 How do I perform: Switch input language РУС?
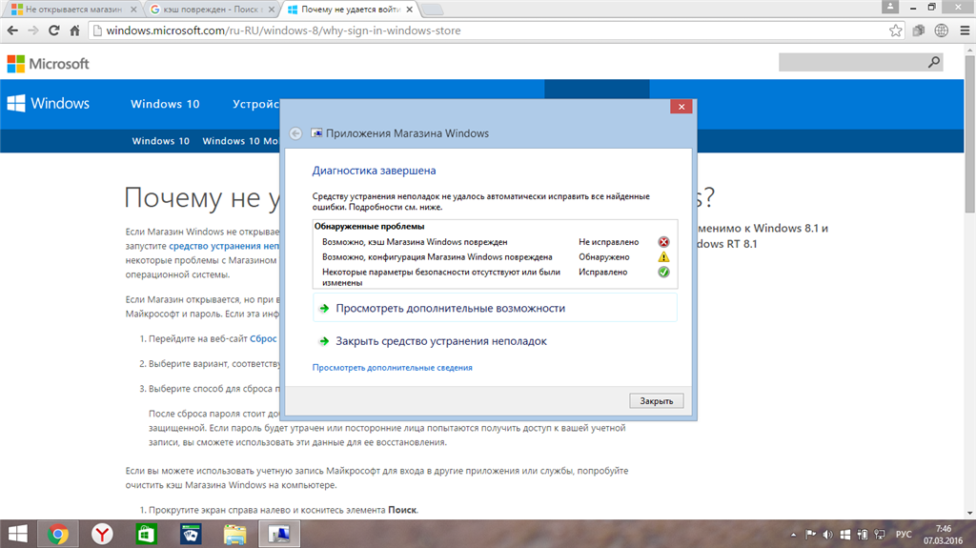[x=904, y=535]
